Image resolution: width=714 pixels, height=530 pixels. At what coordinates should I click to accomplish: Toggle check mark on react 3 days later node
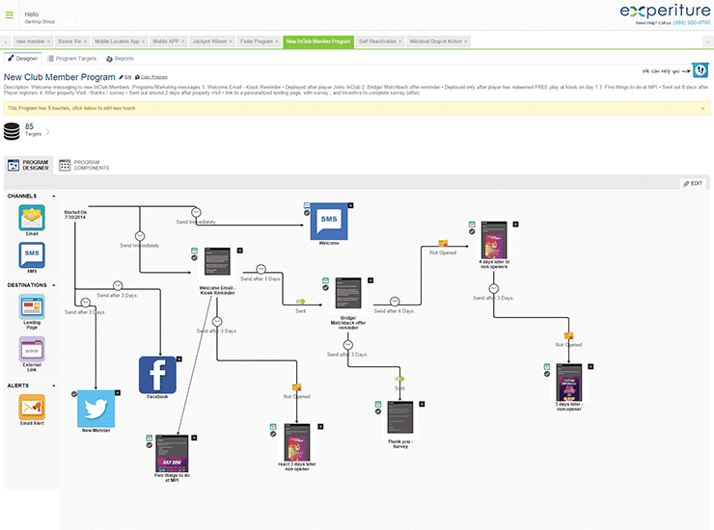273,434
